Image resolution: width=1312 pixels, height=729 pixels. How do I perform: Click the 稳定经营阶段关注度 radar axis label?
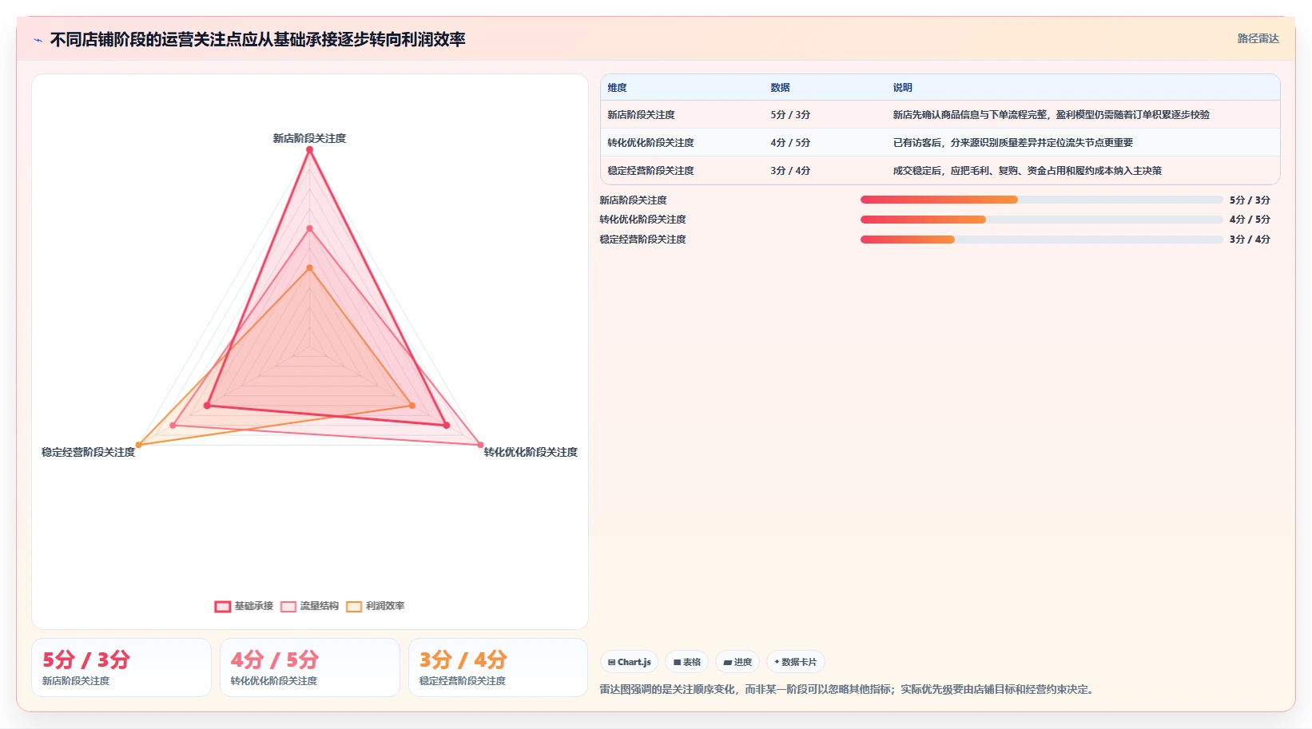pos(89,452)
